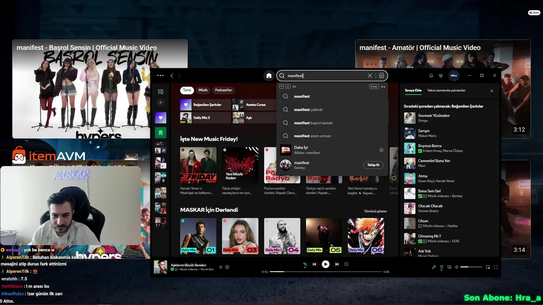Add Daha İyi album with plus icon
The width and height of the screenshot is (543, 305).
point(381,150)
